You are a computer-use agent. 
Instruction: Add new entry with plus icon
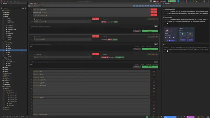pos(37,6)
